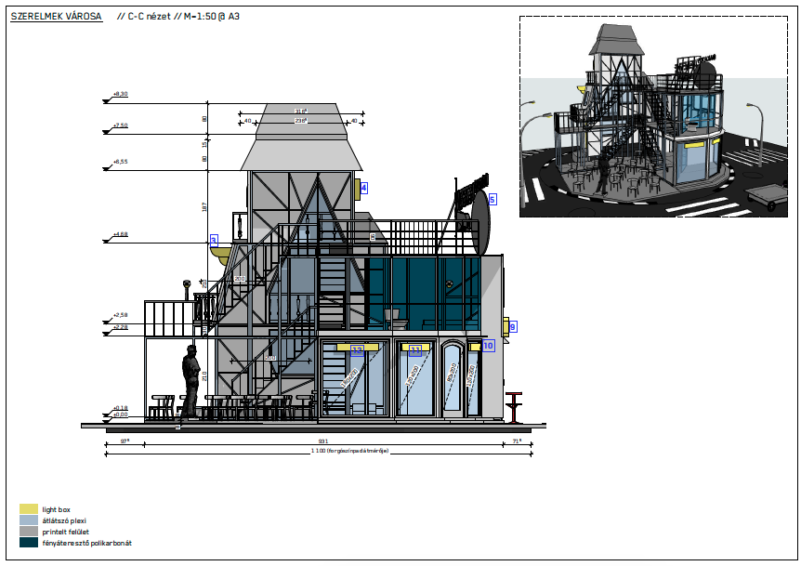This screenshot has width=801, height=566.
Task: Click the human figure silhouette at ground level
Action: [x=190, y=381]
